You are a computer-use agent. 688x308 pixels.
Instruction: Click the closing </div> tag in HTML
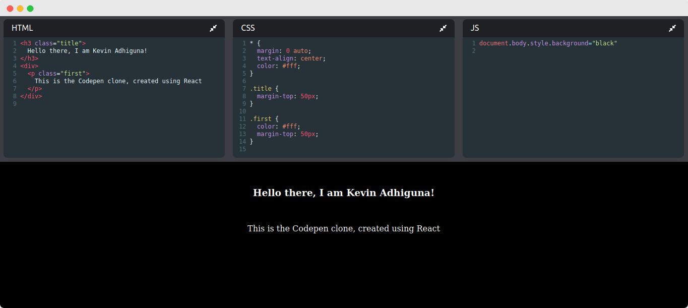[31, 96]
